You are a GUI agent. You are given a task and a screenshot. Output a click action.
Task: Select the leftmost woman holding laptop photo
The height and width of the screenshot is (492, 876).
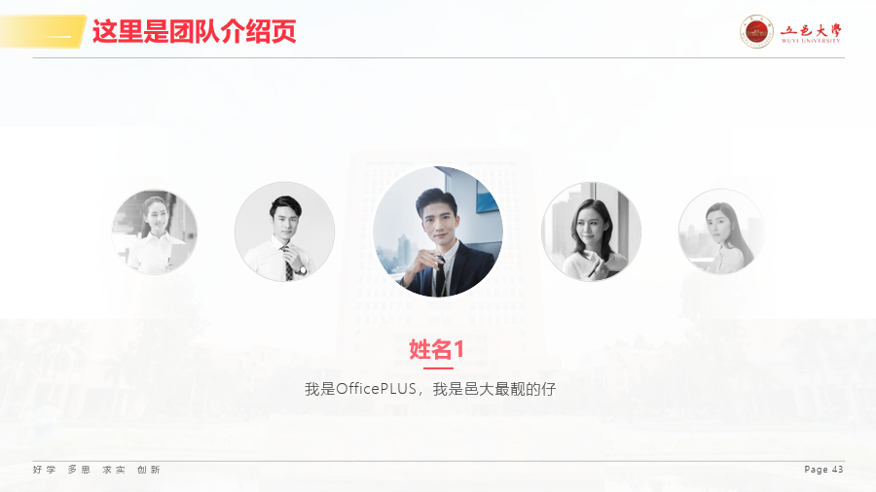(154, 231)
